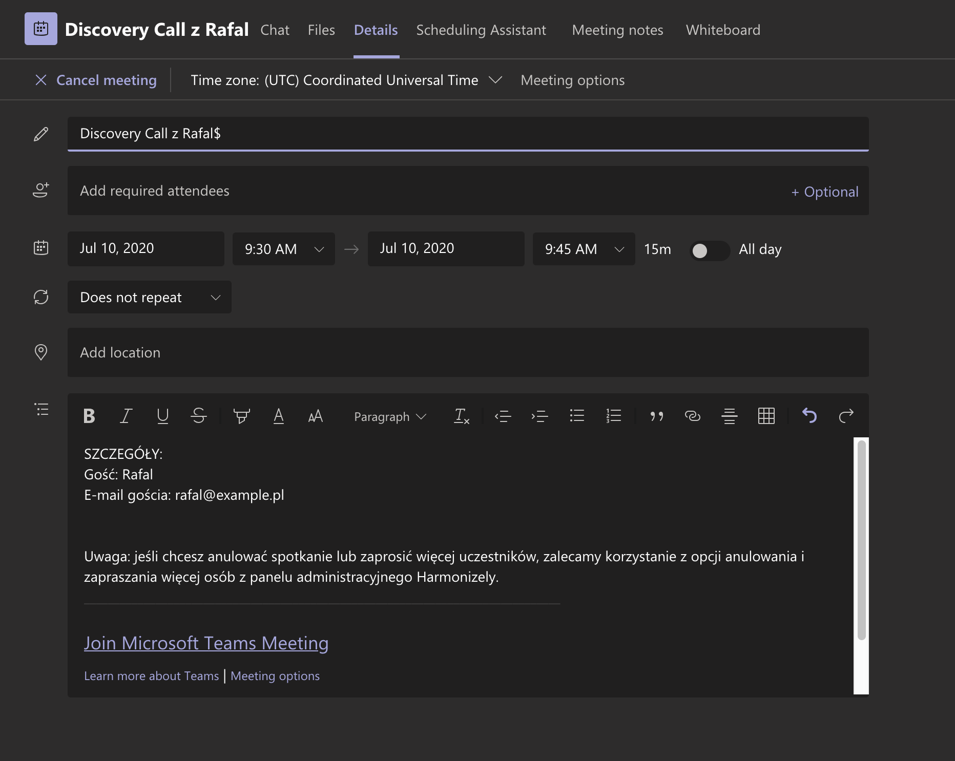This screenshot has width=955, height=761.
Task: Open the Whiteboard tab
Action: tap(723, 30)
